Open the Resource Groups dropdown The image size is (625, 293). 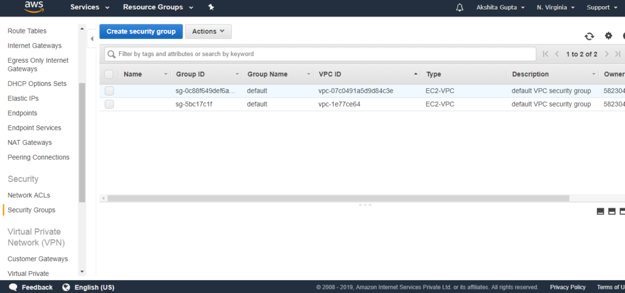(x=158, y=7)
